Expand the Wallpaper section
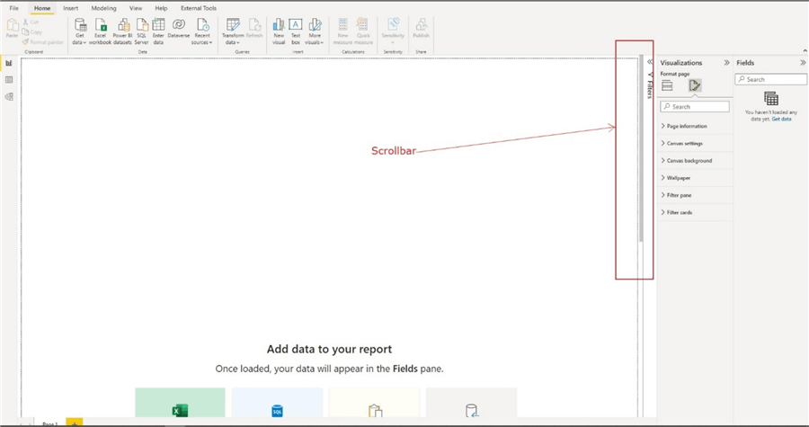 click(x=695, y=178)
